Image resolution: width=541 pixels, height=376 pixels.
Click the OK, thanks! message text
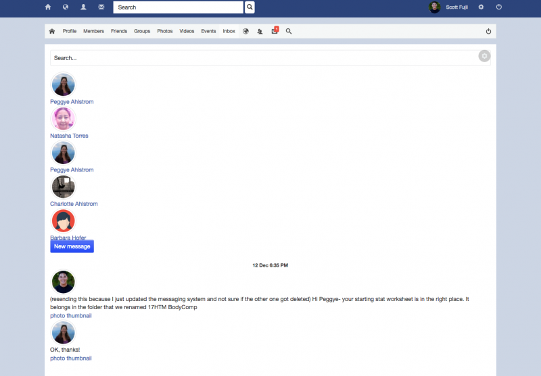pos(65,350)
